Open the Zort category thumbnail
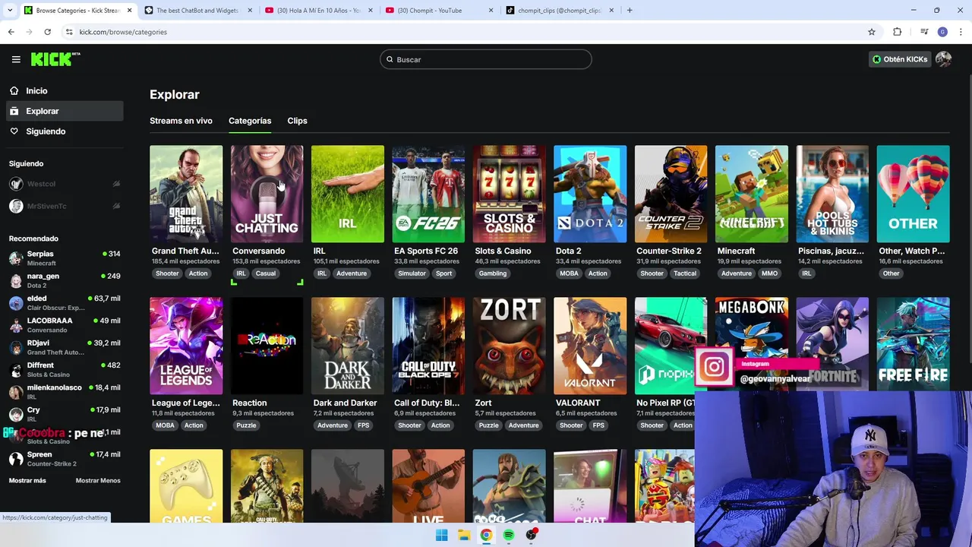This screenshot has width=972, height=547. click(x=509, y=346)
